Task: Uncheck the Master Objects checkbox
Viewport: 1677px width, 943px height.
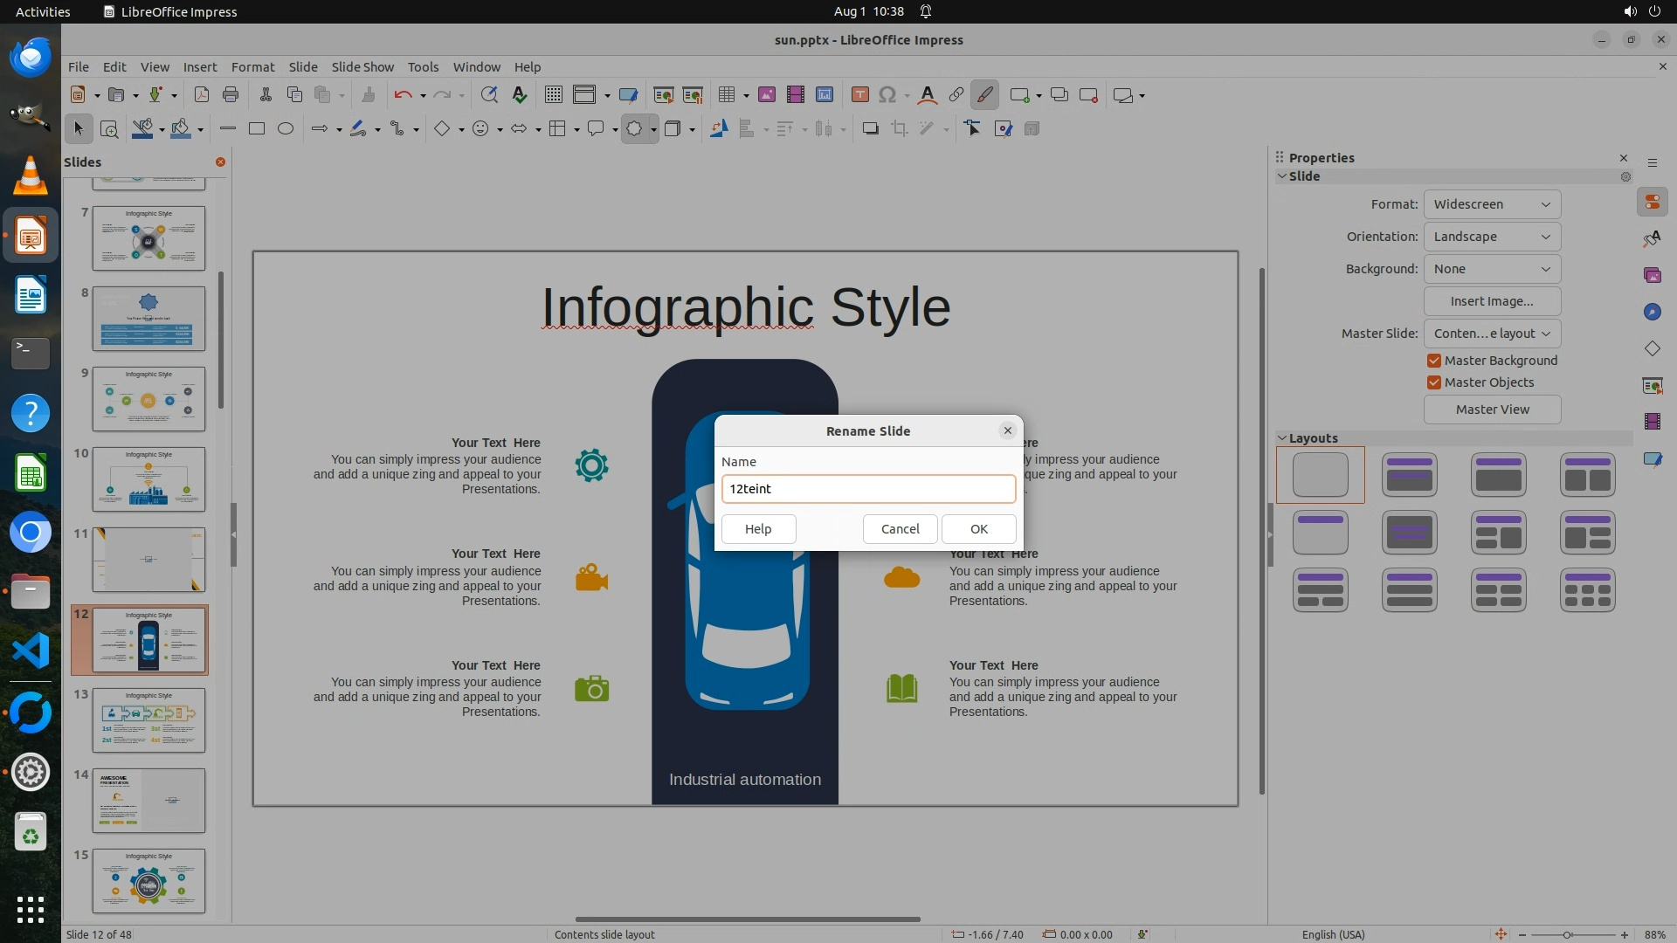Action: pyautogui.click(x=1433, y=382)
